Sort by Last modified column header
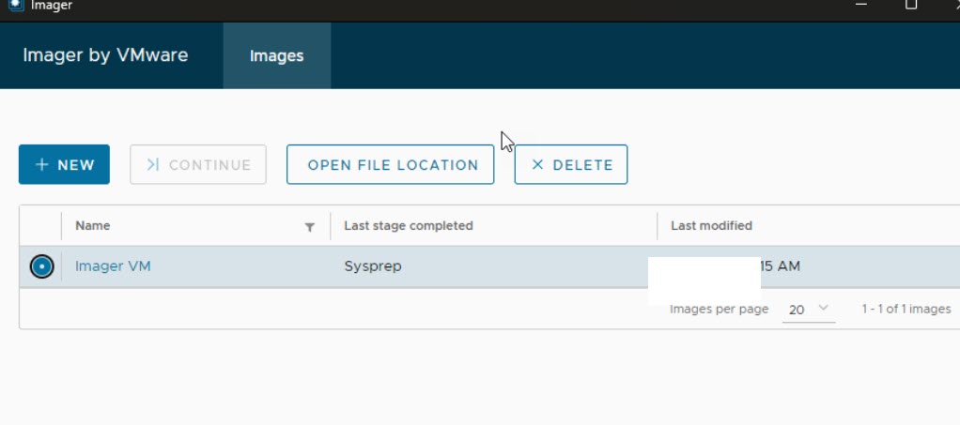Image resolution: width=960 pixels, height=425 pixels. [x=711, y=226]
